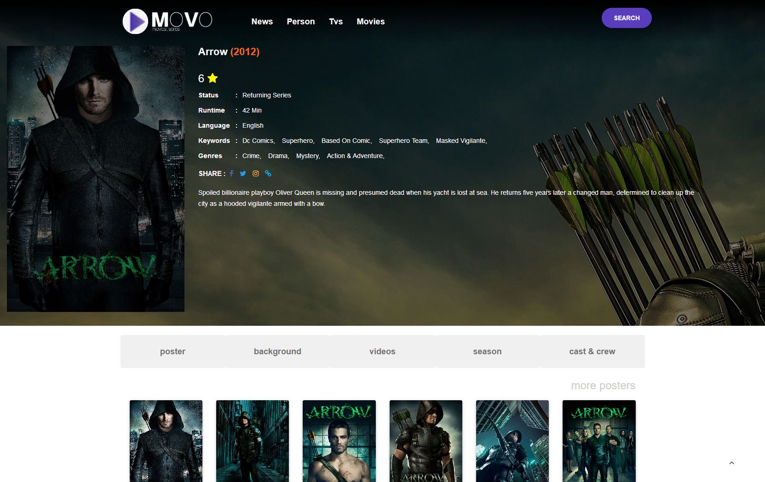
Task: Open the News menu
Action: pos(262,22)
